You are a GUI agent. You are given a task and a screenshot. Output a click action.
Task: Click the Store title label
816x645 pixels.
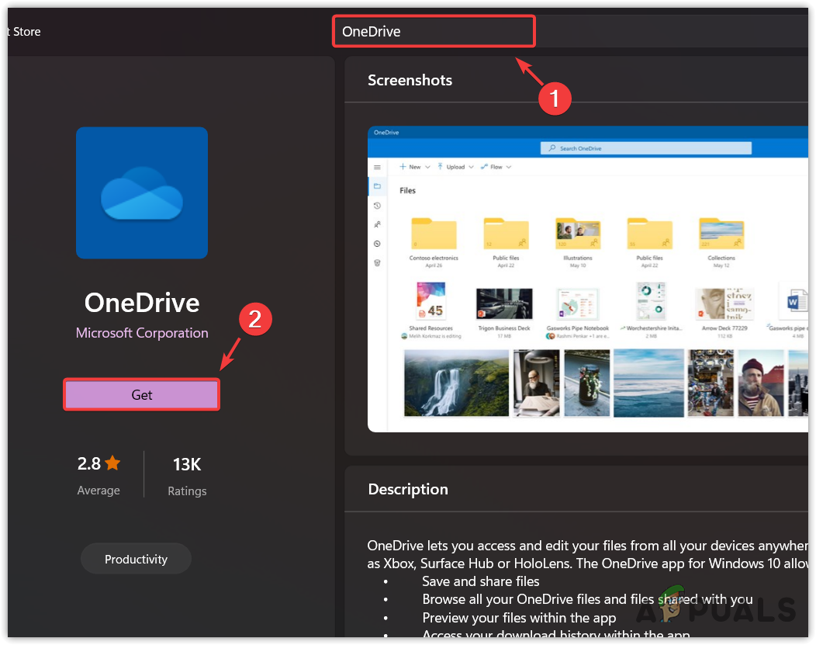25,32
